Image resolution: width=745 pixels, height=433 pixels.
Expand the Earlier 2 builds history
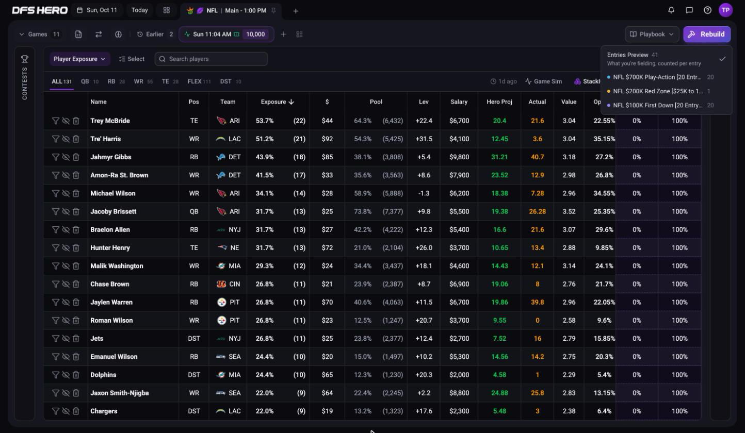155,35
